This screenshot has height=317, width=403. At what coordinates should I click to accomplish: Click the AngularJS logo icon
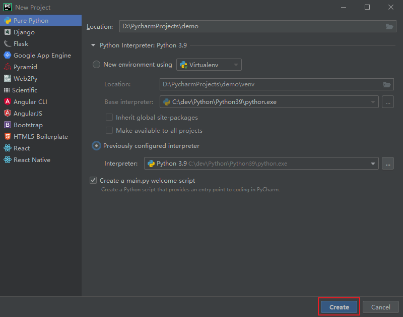(x=8, y=113)
